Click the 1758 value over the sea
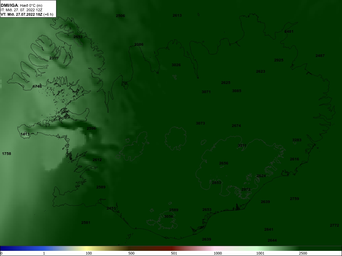The height and width of the screenshot is (256, 342). click(6, 154)
